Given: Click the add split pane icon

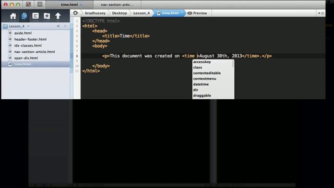Looking at the screenshot, I should [321, 13].
